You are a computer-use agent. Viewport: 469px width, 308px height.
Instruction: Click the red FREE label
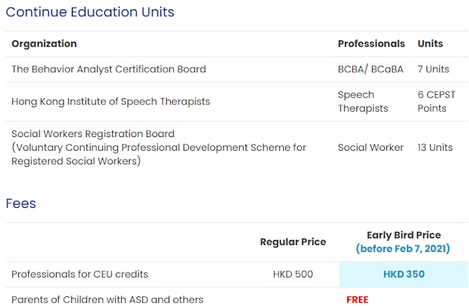click(358, 300)
